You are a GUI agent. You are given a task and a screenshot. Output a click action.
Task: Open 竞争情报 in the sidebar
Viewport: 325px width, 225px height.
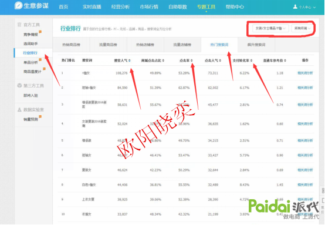point(31,35)
